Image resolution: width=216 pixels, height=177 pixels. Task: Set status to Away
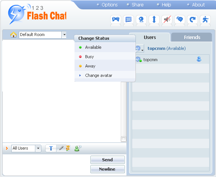pyautogui.click(x=105, y=66)
